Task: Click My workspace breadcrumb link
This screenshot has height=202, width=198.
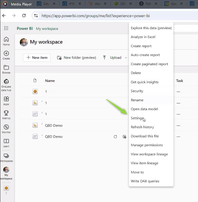Action: [x=47, y=29]
